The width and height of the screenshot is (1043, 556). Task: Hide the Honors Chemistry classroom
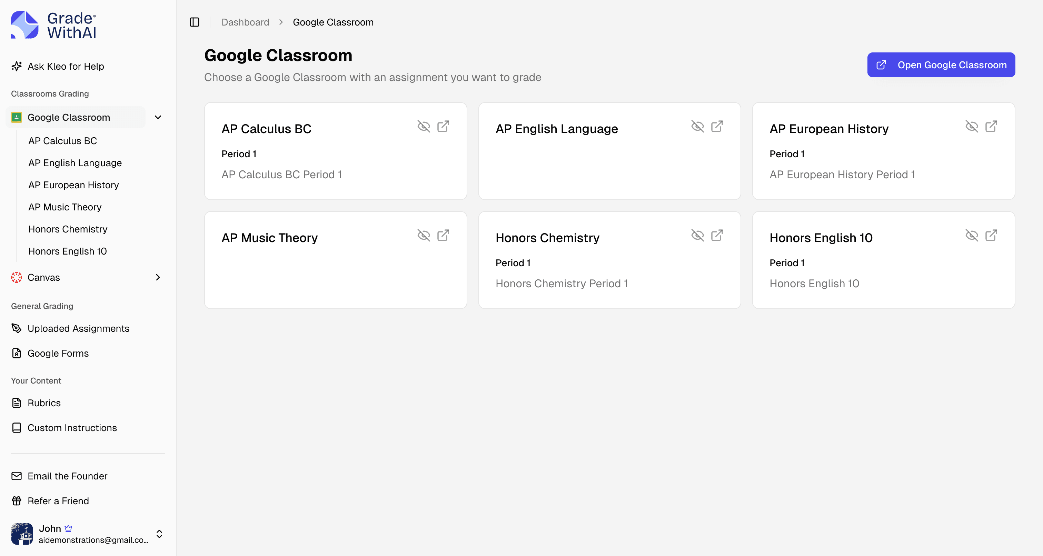coord(698,235)
